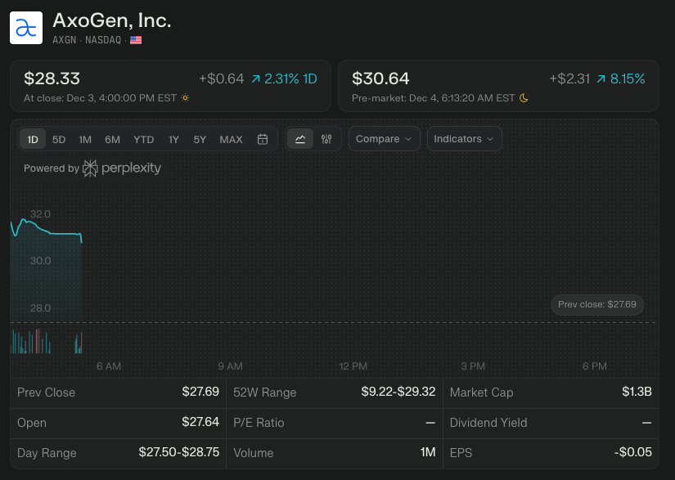675x480 pixels.
Task: Click the sun icon beside the close time
Action: tap(185, 98)
